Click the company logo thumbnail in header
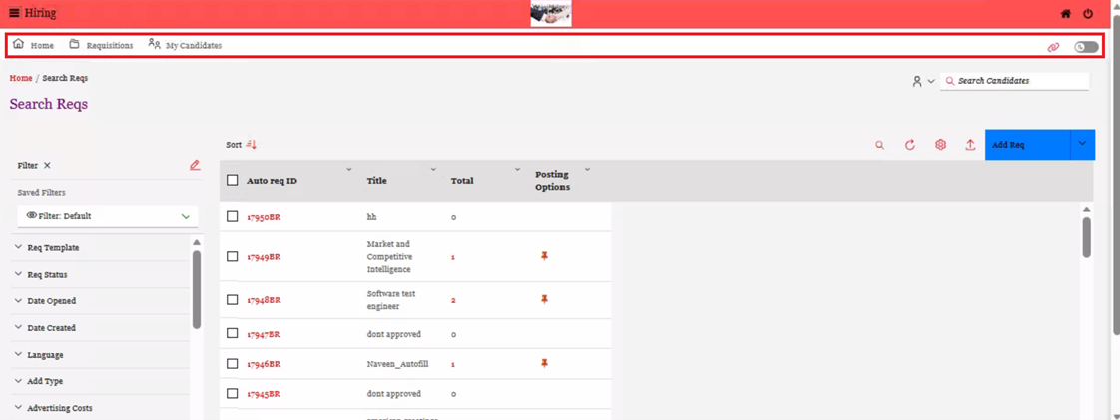Viewport: 1120px width, 420px height. [x=551, y=14]
